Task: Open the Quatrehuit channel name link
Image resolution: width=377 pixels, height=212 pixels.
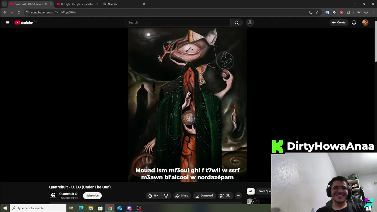Action: pos(67,194)
